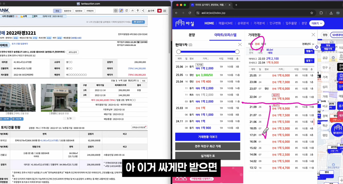Close the 거래현황 panel
343x184 pixels.
tap(313, 35)
